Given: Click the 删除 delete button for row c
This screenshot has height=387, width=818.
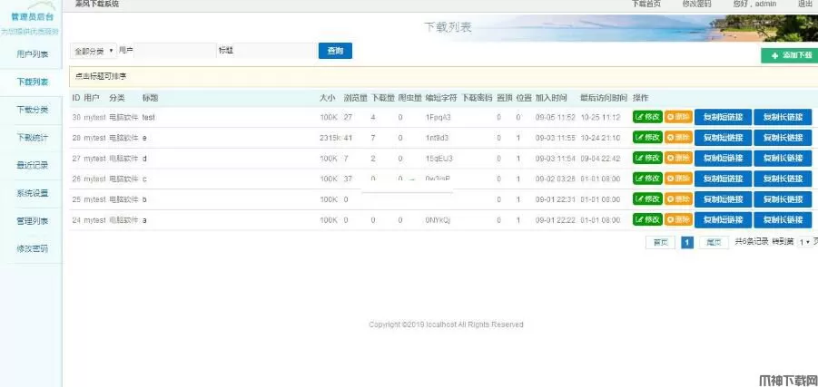Looking at the screenshot, I should pyautogui.click(x=678, y=179).
